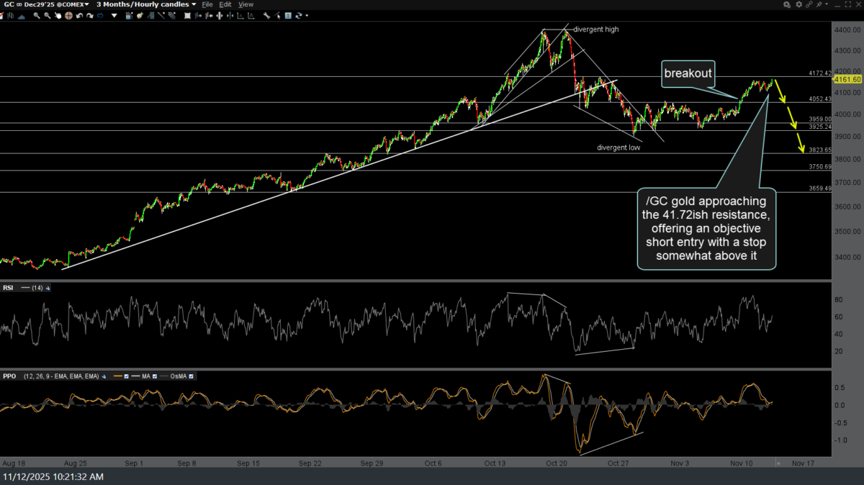Open the View menu
Viewport: 864px width, 485px height.
tap(246, 4)
